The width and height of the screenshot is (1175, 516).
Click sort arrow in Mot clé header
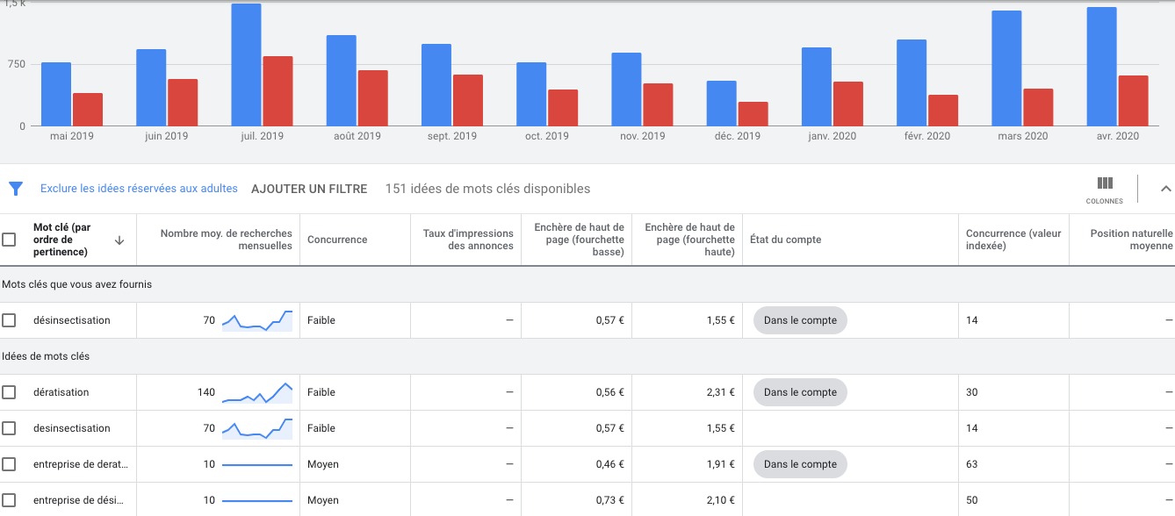(x=119, y=240)
